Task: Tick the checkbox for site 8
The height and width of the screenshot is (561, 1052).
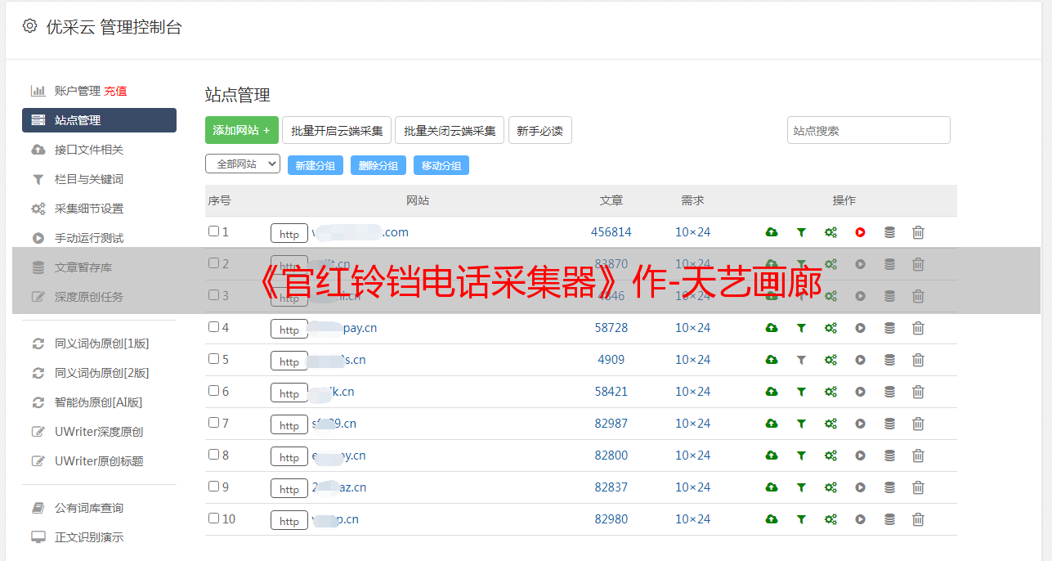Action: (213, 455)
